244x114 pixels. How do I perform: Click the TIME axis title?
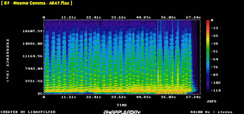tap(122, 105)
